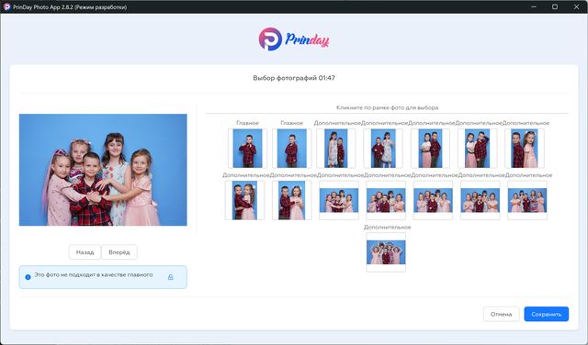
Task: Cancel selection with the Отмена button
Action: tap(501, 315)
